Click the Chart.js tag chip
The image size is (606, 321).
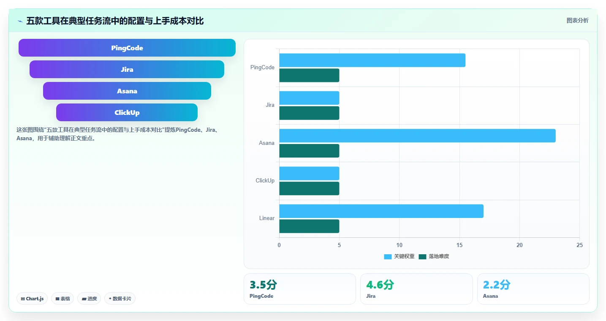(x=32, y=299)
